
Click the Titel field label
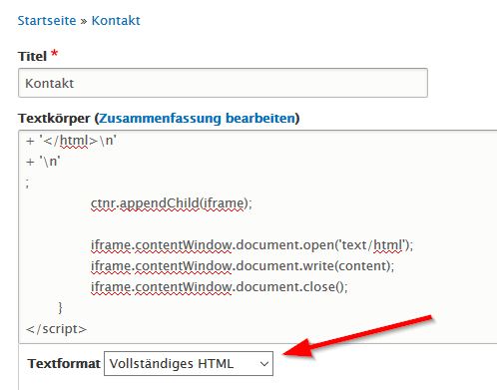[32, 56]
